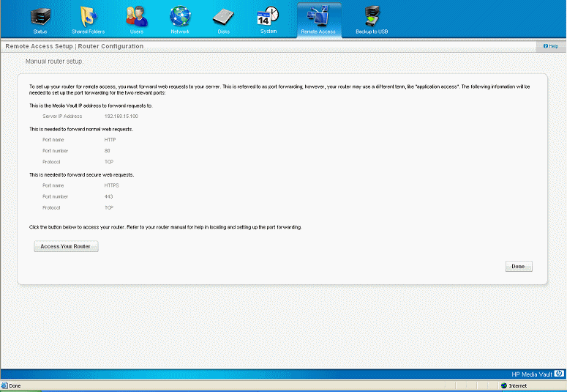Click the browser status bar Done text
567x392 pixels.
click(15, 385)
